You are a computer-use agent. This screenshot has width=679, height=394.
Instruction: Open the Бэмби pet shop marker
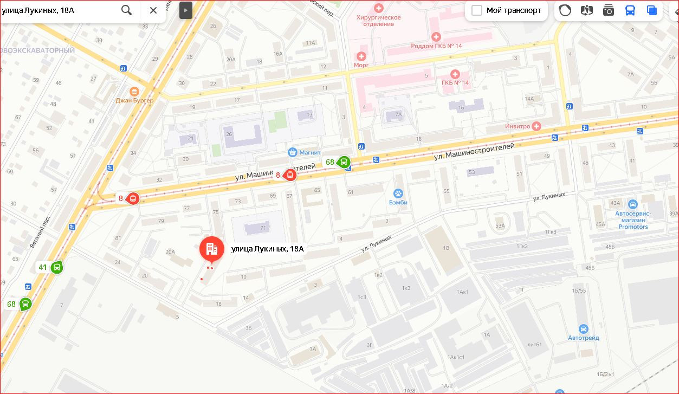398,193
